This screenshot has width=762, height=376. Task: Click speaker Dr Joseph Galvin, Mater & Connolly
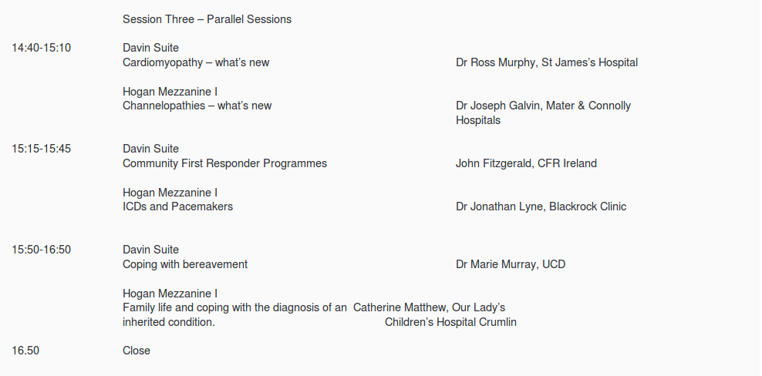point(543,106)
